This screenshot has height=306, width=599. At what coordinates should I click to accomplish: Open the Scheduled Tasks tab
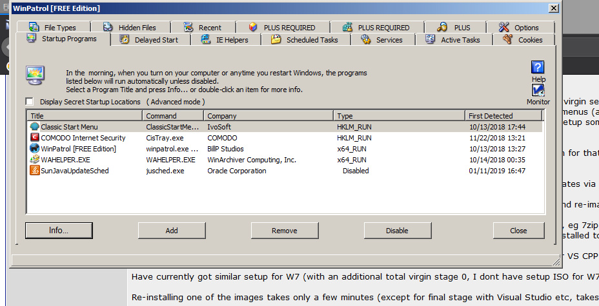click(x=305, y=40)
